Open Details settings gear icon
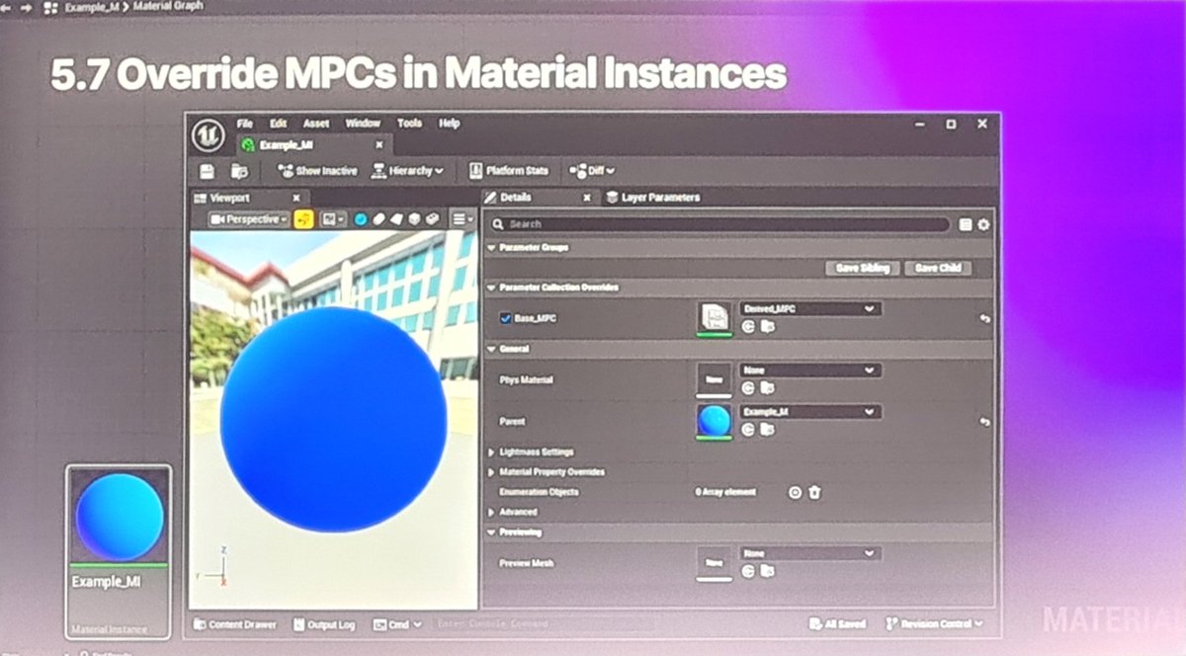 click(x=983, y=224)
